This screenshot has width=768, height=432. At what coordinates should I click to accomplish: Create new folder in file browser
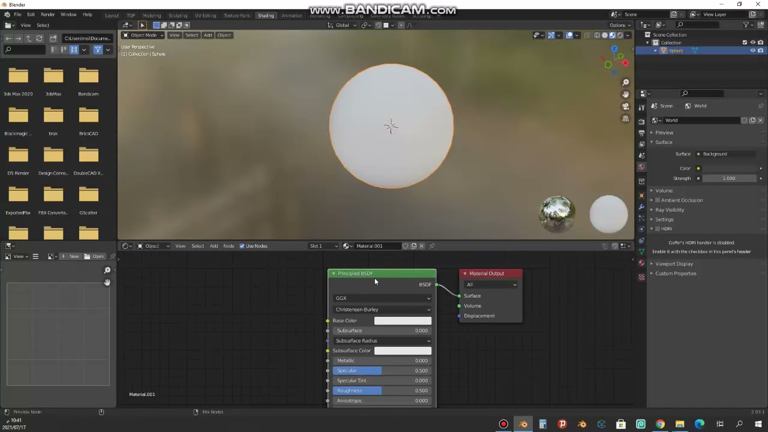(53, 38)
